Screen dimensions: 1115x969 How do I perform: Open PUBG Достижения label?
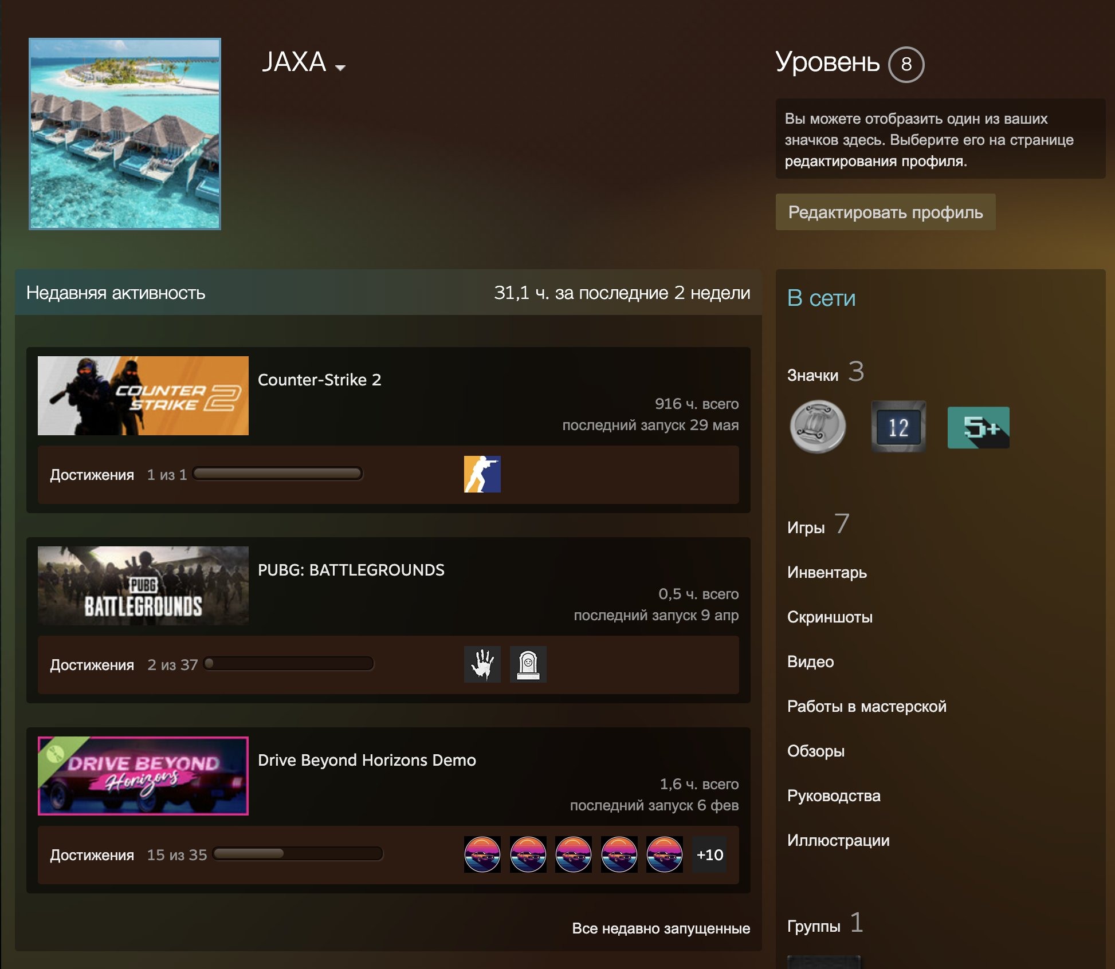pos(92,665)
